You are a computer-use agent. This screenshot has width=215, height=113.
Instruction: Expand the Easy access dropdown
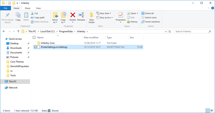tap(105, 17)
